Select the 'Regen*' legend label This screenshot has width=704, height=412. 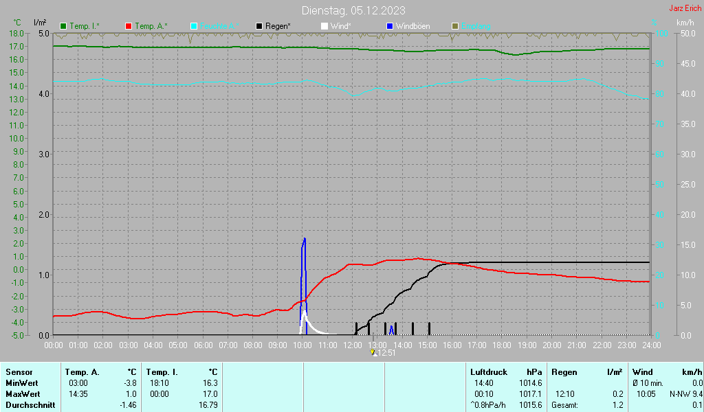tap(278, 26)
